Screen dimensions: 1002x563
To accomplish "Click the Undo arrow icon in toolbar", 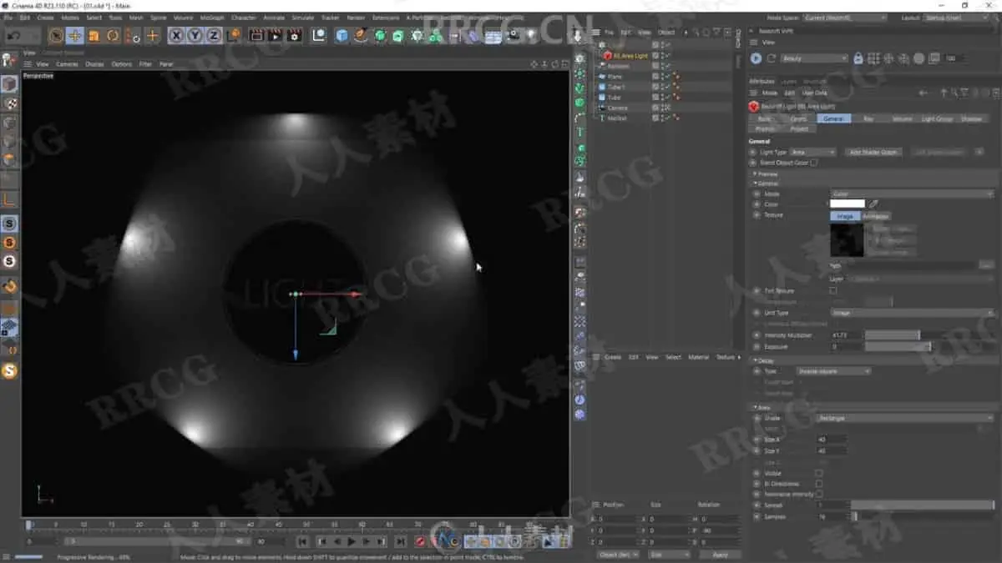I will (13, 36).
